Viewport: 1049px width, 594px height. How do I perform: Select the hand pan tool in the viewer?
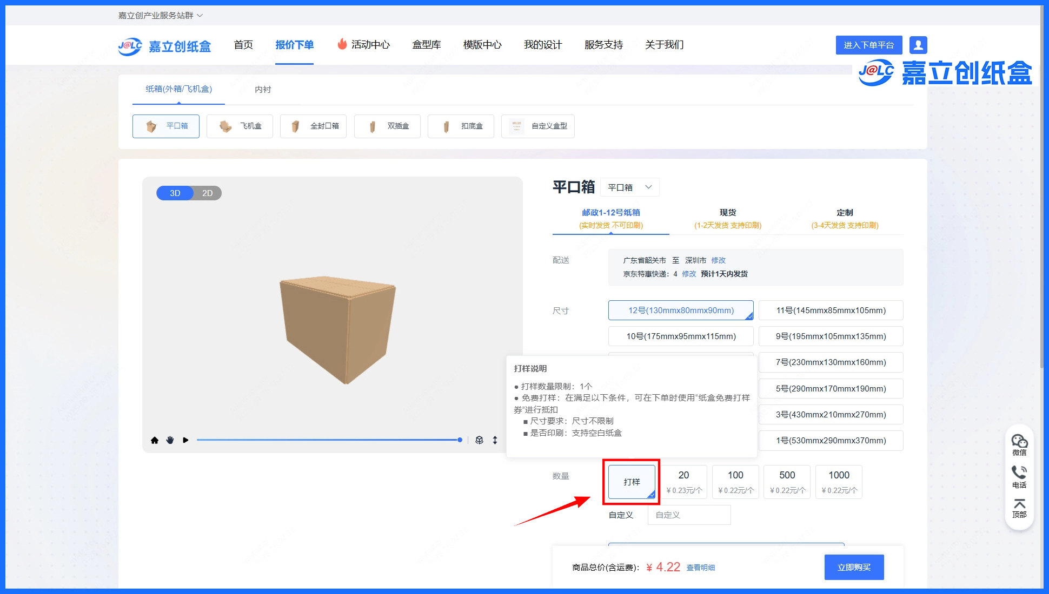(170, 440)
